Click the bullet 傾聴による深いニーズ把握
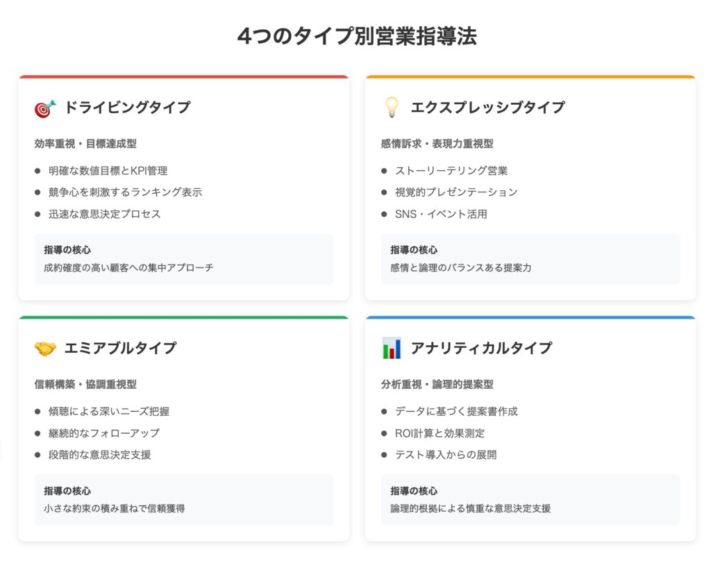 pyautogui.click(x=109, y=411)
